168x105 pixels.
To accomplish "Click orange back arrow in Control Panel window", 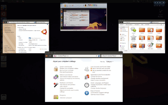I will click(47, 56).
